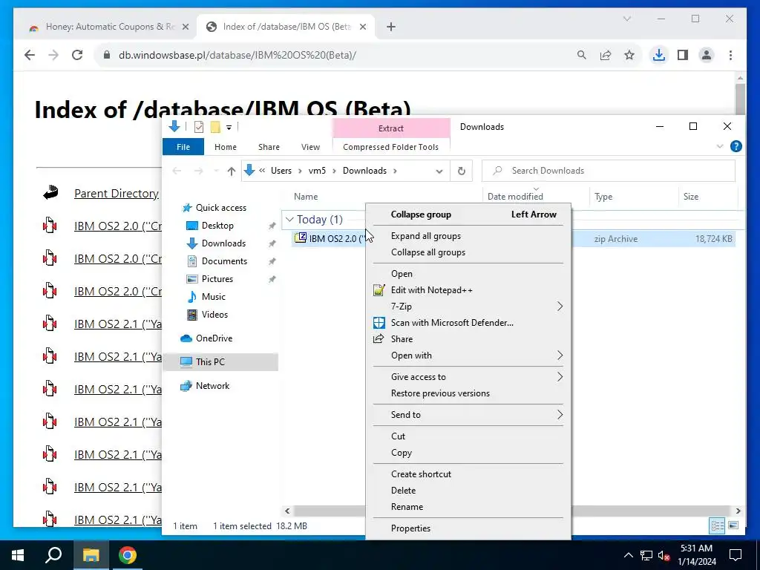
Task: Close the Honey coupons tab
Action: (x=185, y=27)
